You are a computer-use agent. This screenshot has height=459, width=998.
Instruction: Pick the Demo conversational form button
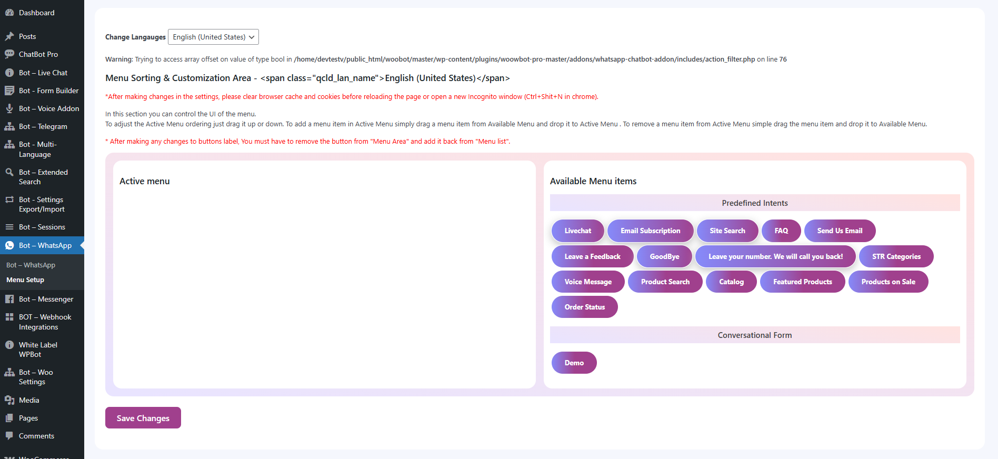pos(574,363)
